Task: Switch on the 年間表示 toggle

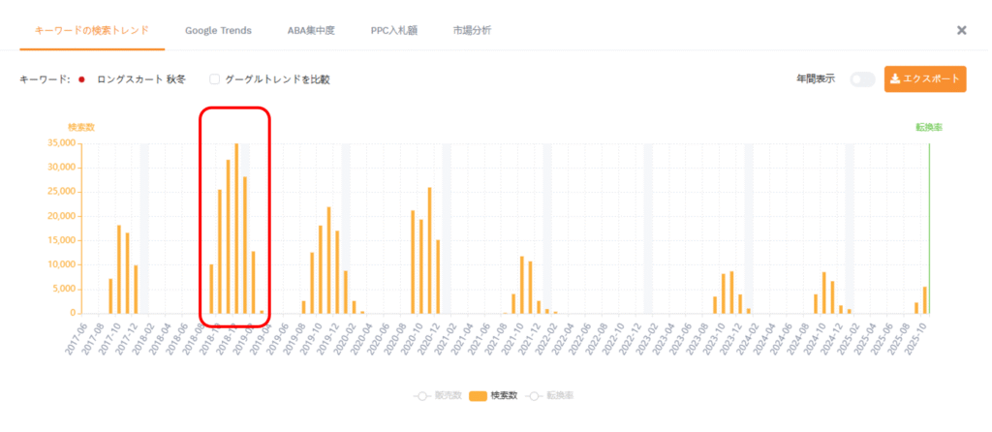Action: click(x=861, y=79)
